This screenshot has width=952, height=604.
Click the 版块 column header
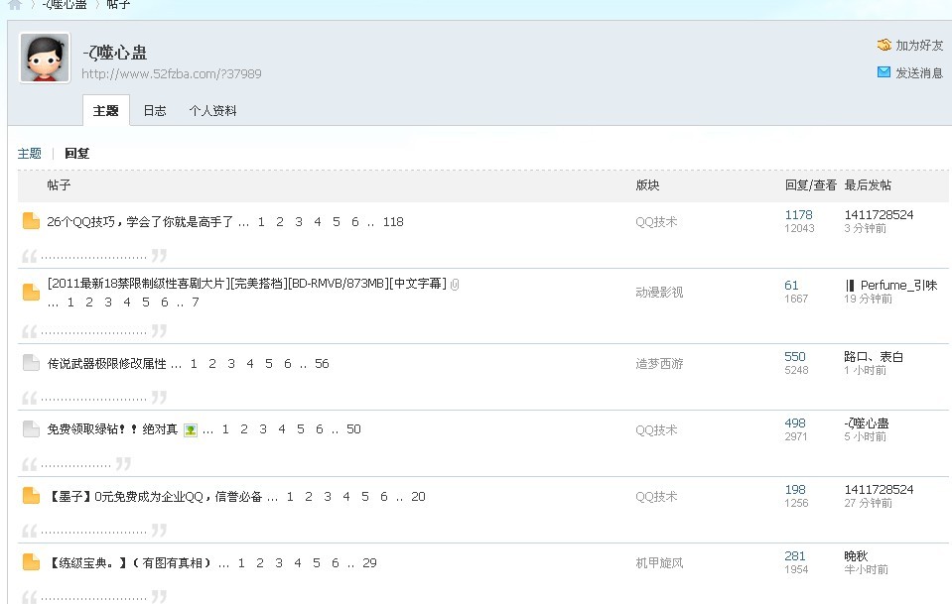pyautogui.click(x=647, y=184)
